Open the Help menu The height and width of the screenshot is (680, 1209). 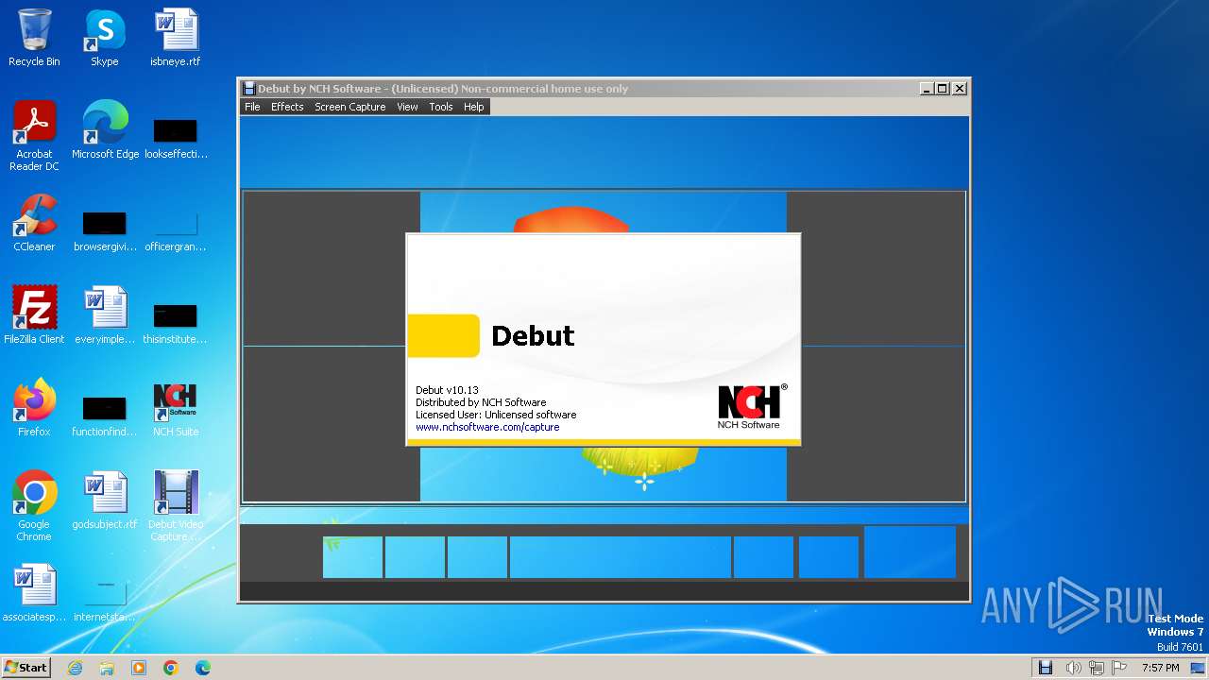pos(473,107)
